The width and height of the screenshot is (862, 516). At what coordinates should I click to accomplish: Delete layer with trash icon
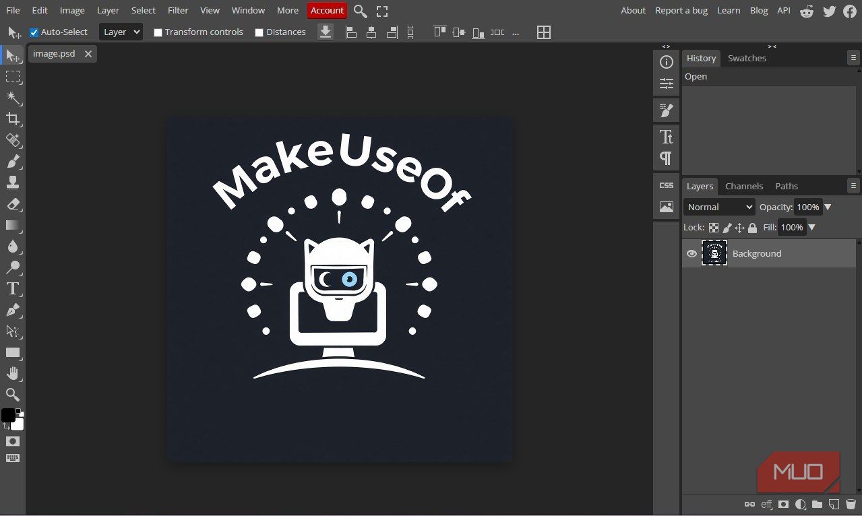[851, 504]
